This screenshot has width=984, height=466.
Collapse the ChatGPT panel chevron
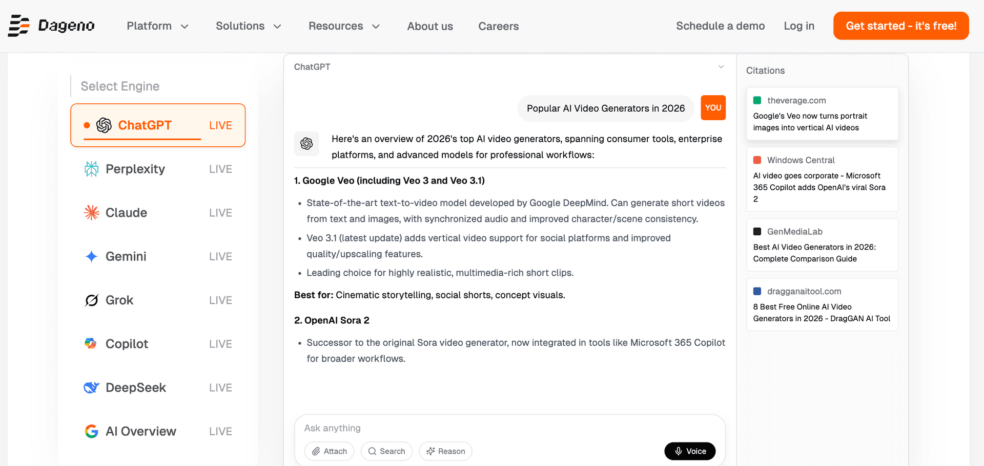pyautogui.click(x=721, y=67)
